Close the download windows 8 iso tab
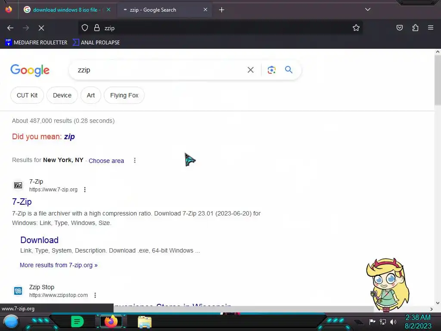The width and height of the screenshot is (441, 331). [x=109, y=9]
